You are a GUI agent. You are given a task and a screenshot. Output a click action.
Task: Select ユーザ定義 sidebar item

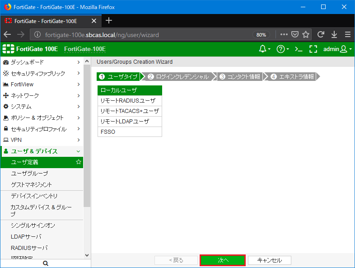click(42, 162)
